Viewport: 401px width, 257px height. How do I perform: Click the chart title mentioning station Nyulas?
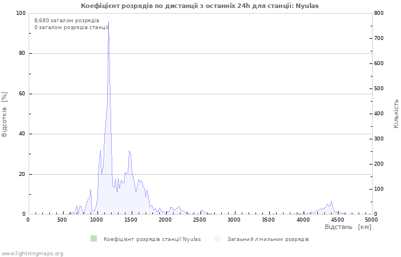tap(200, 6)
